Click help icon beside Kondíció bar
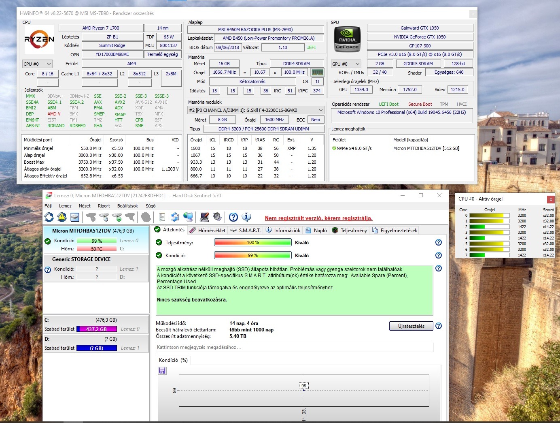560x423 pixels. click(x=439, y=255)
